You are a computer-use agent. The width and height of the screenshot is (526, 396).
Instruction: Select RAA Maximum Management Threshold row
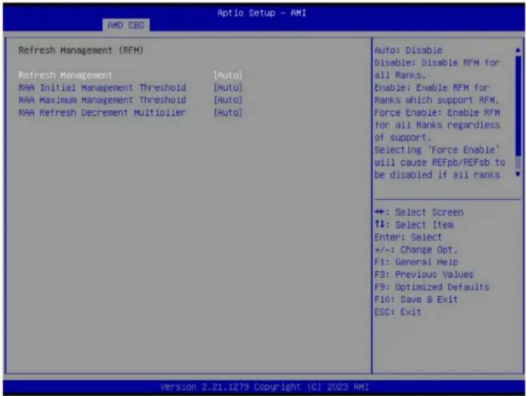point(130,100)
